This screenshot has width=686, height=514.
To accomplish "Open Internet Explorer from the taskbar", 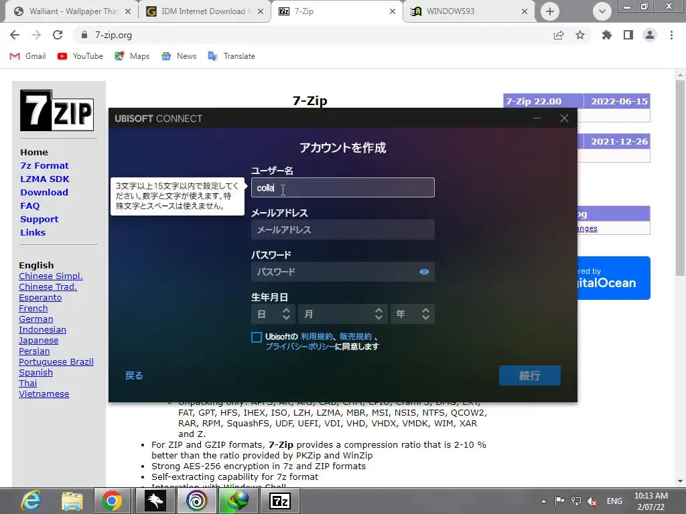I will (31, 501).
